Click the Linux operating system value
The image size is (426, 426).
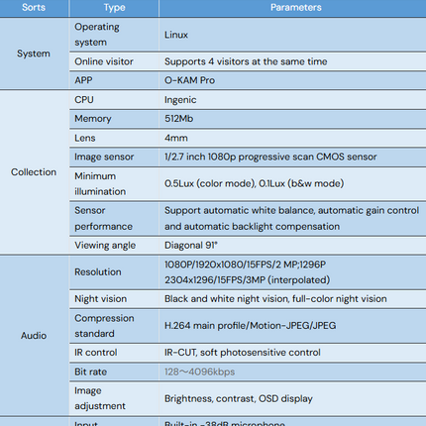click(x=176, y=35)
